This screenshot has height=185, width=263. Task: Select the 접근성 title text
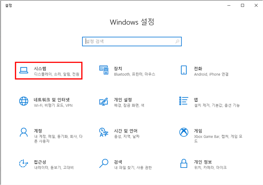[x=40, y=162]
